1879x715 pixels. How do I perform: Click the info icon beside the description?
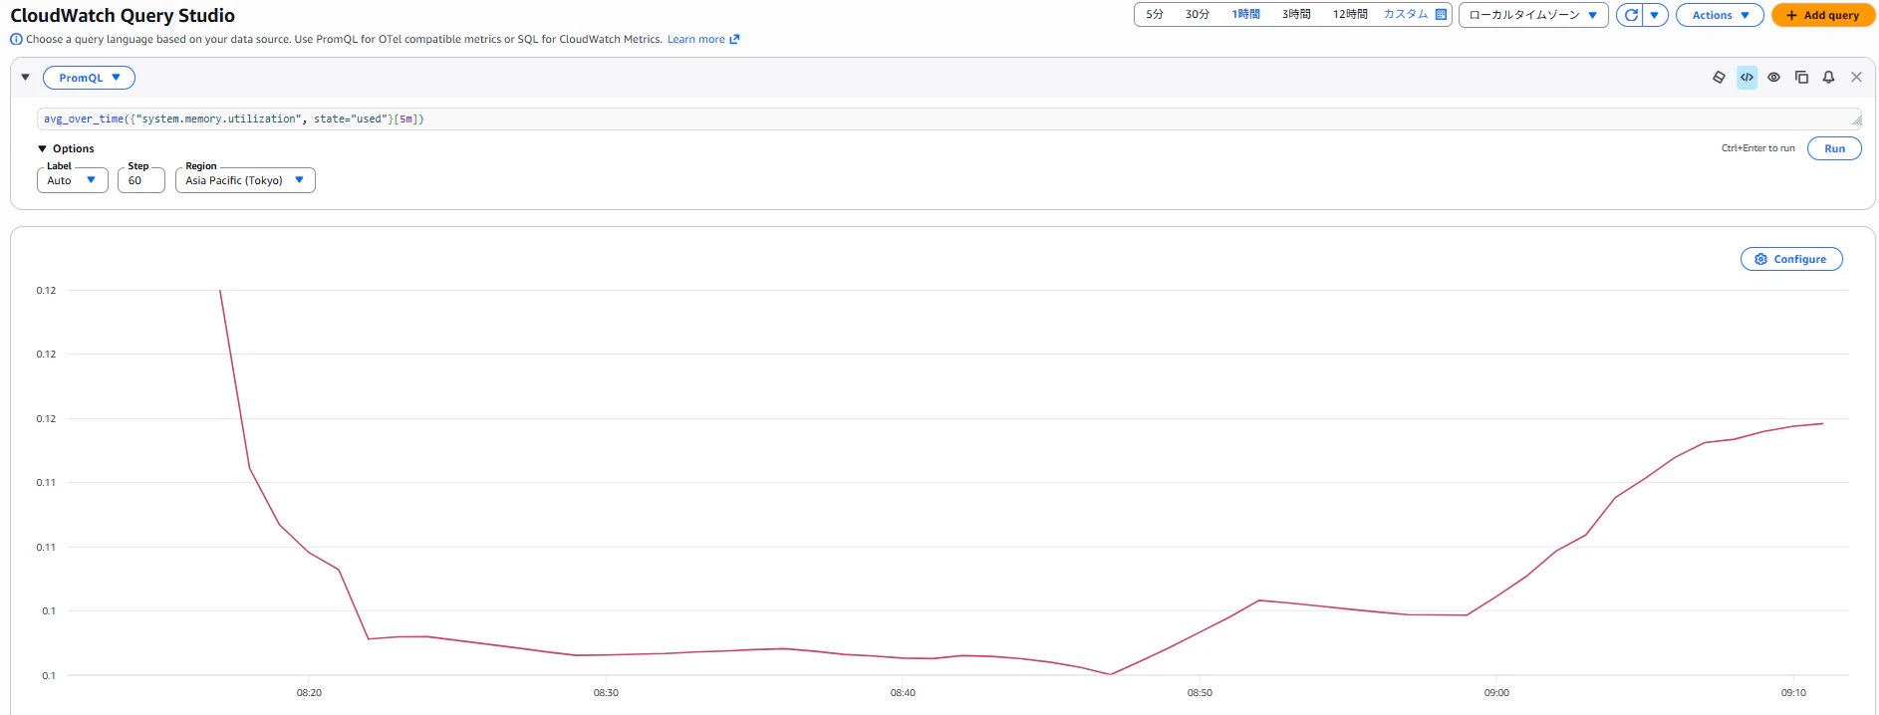tap(16, 40)
